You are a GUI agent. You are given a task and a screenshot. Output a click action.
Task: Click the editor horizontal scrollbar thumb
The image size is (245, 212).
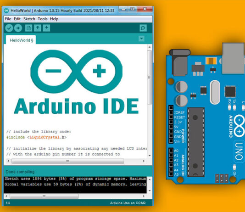[x=68, y=161]
